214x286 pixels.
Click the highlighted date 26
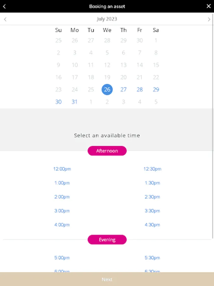tap(107, 90)
